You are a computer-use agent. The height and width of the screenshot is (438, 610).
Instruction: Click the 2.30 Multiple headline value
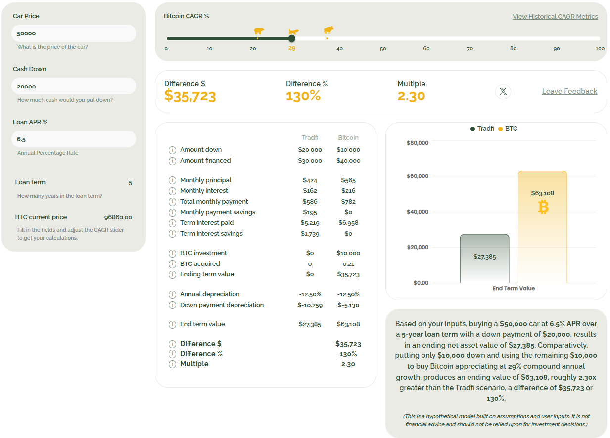(411, 96)
